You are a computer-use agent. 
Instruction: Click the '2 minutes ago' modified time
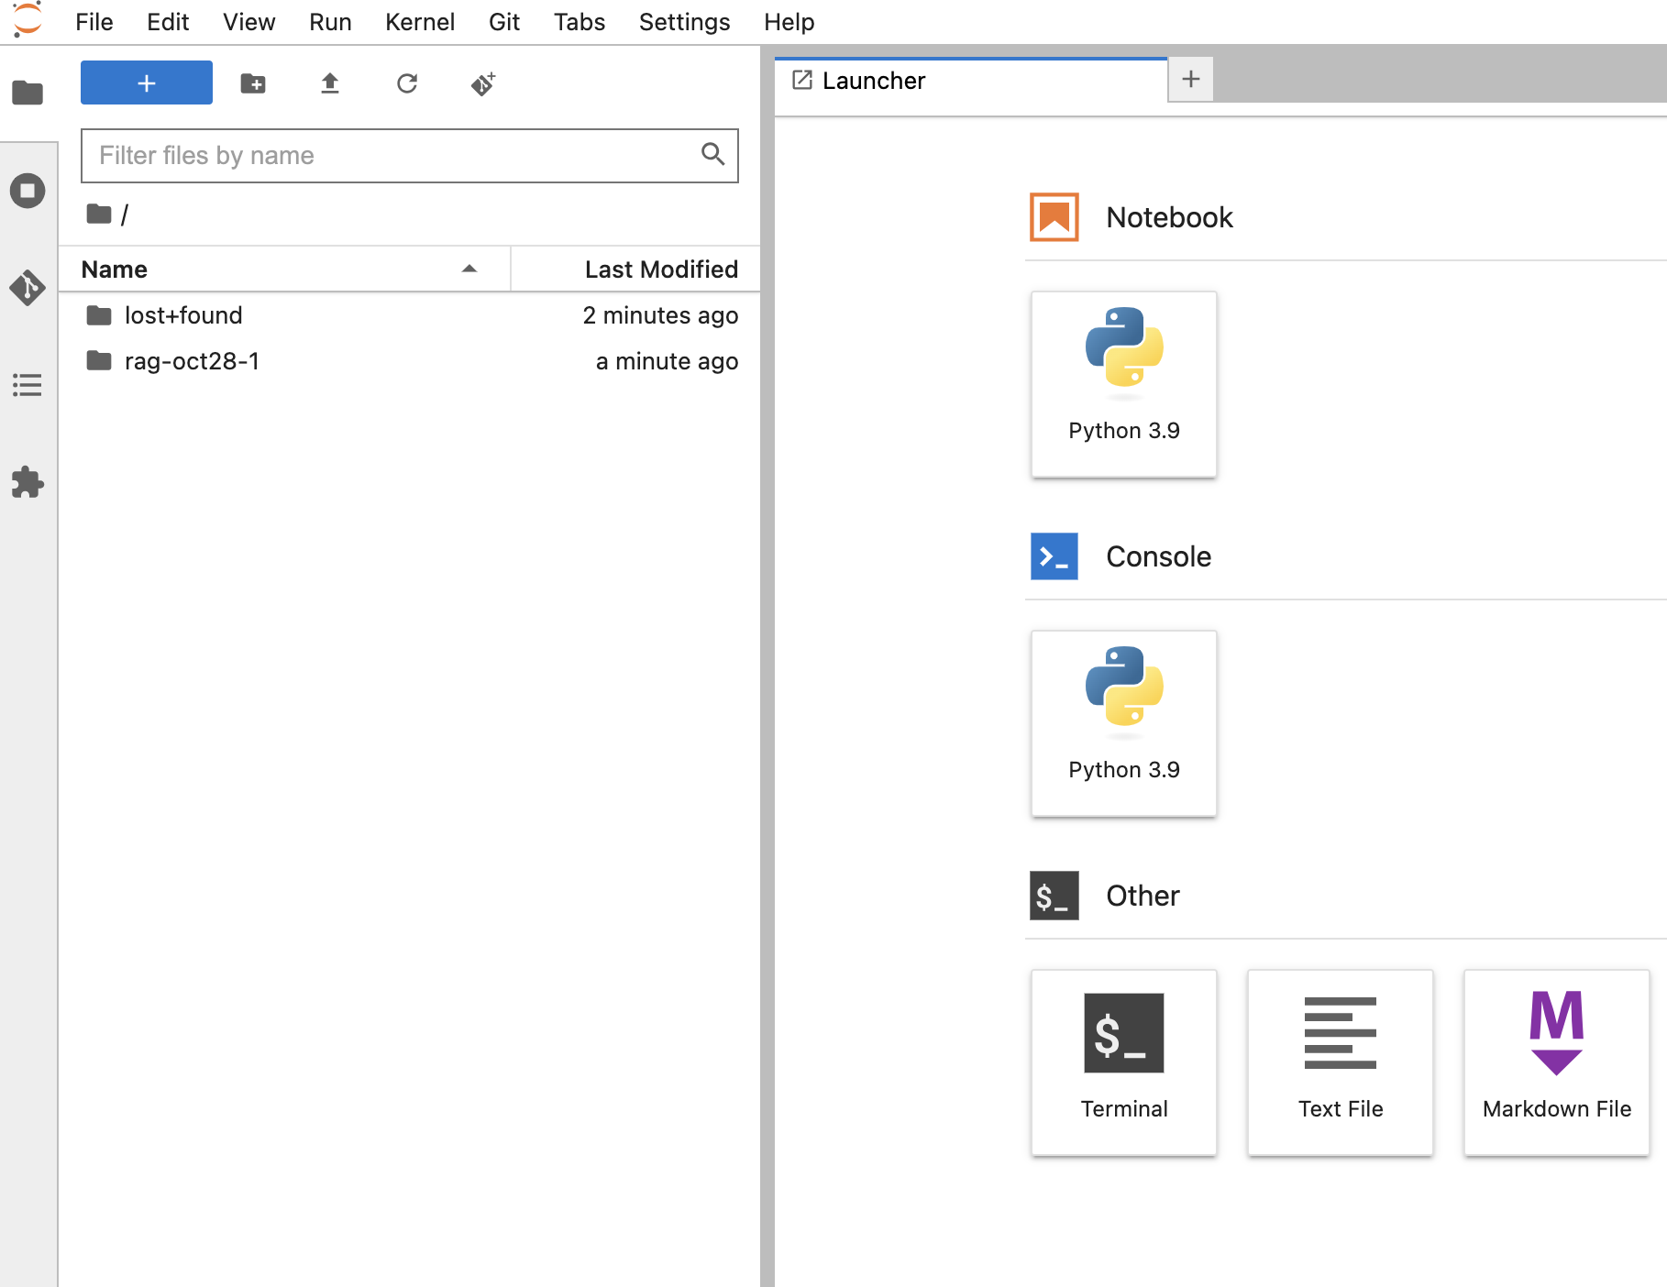660,315
